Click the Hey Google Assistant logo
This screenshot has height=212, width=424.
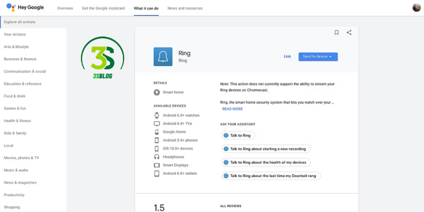(25, 8)
